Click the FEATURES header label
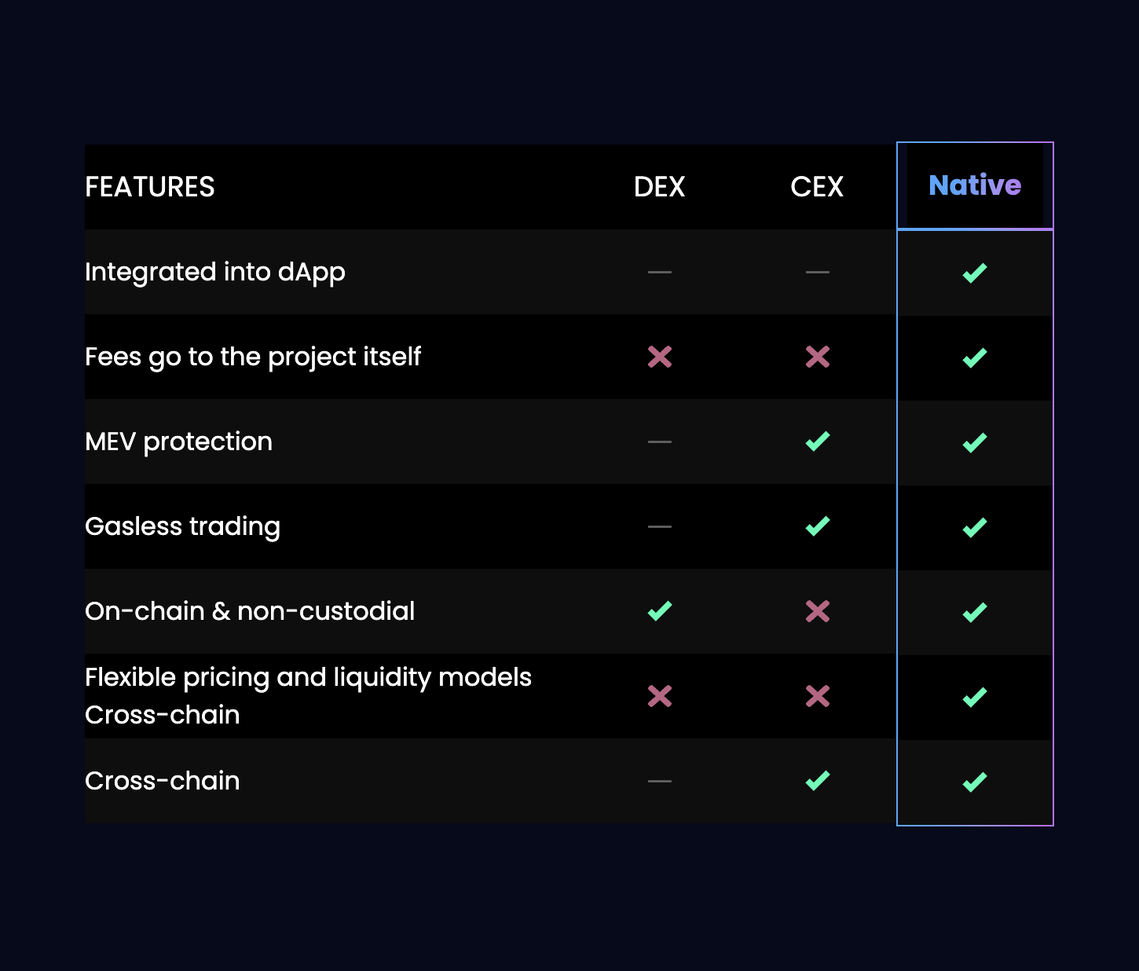This screenshot has height=971, width=1139. tap(150, 187)
